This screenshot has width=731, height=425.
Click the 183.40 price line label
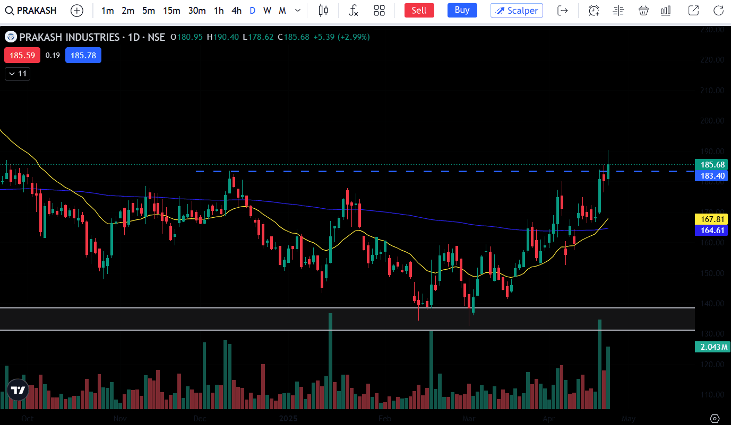tap(711, 175)
